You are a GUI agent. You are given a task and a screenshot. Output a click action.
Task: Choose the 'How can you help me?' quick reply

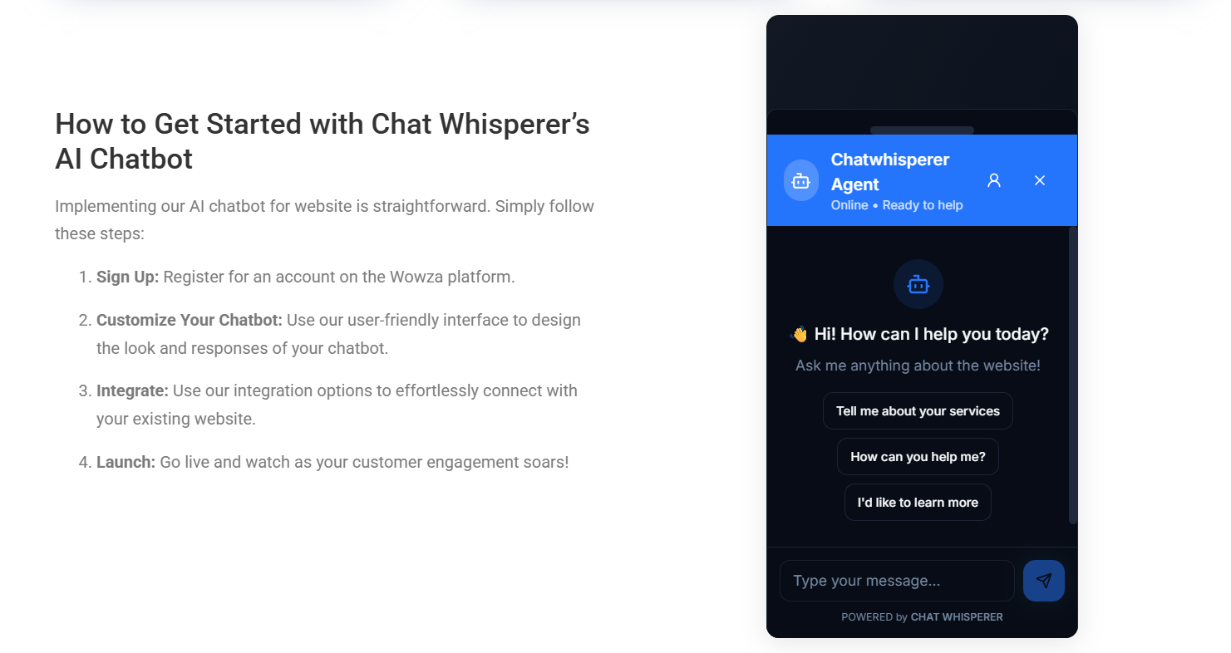pyautogui.click(x=918, y=456)
